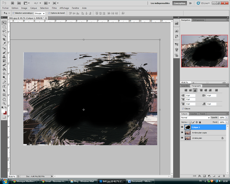
Task: Select the Eraser tool
Action: tap(4, 65)
